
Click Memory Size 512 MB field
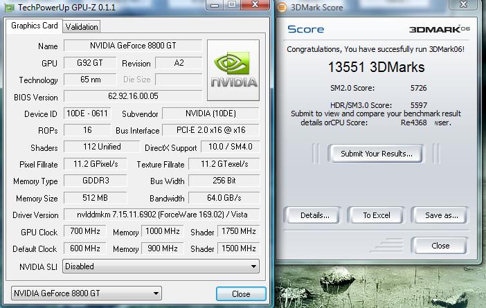coord(96,198)
